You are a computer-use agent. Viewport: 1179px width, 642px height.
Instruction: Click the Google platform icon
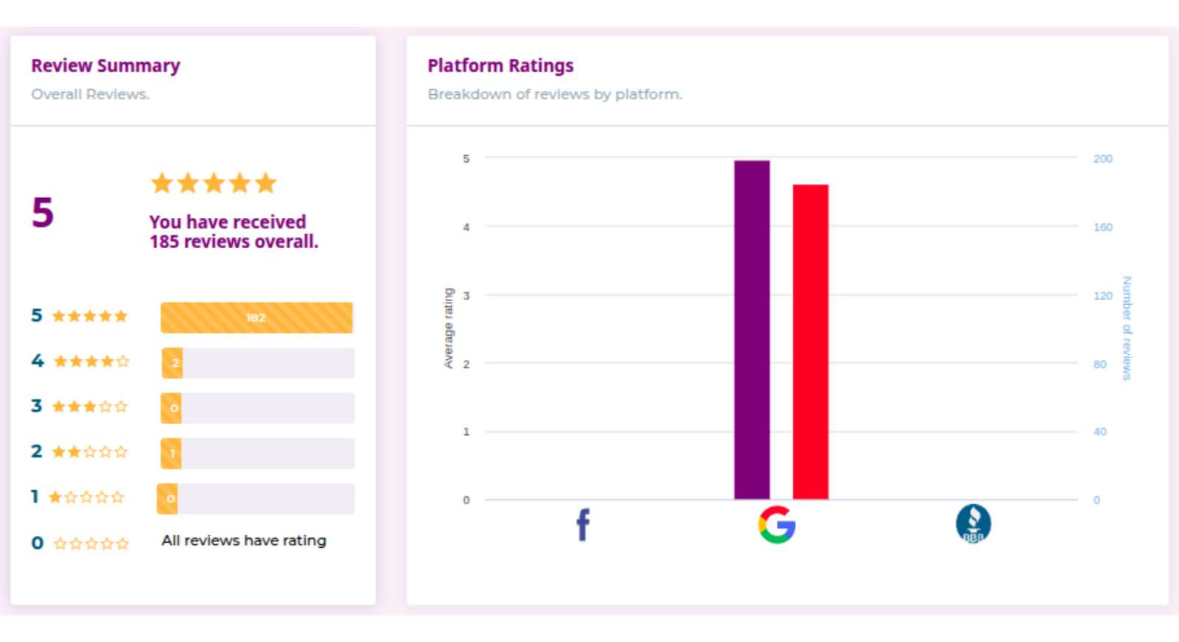coord(777,525)
